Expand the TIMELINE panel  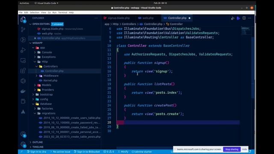click(x=30, y=147)
